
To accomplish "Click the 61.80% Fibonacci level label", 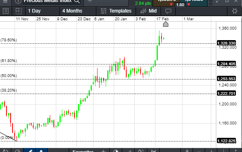I will click(8, 61).
